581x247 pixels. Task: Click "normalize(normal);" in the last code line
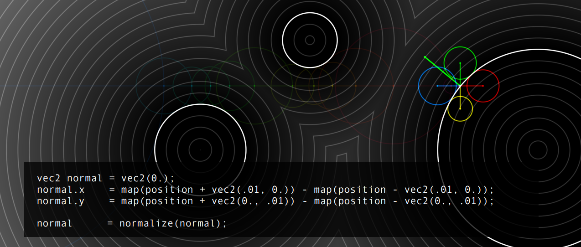click(173, 223)
